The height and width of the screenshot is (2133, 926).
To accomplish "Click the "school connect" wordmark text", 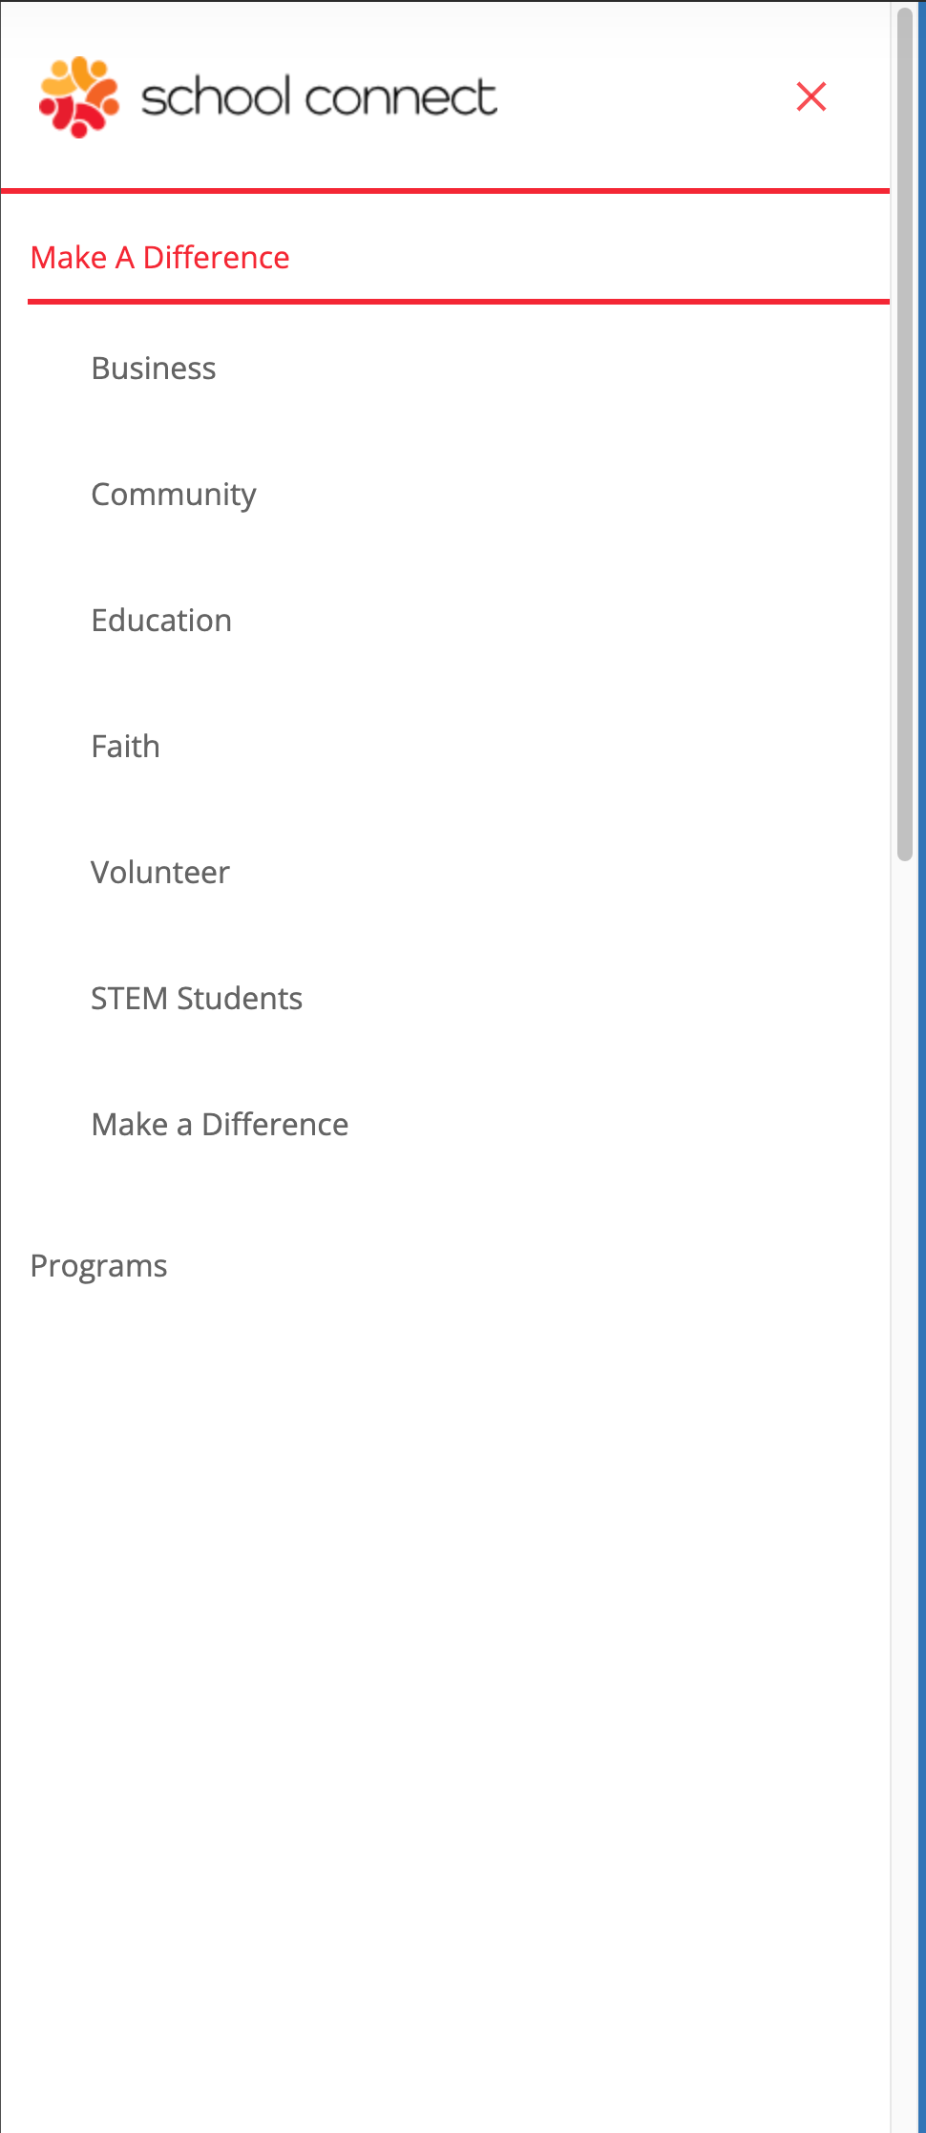I will [319, 97].
